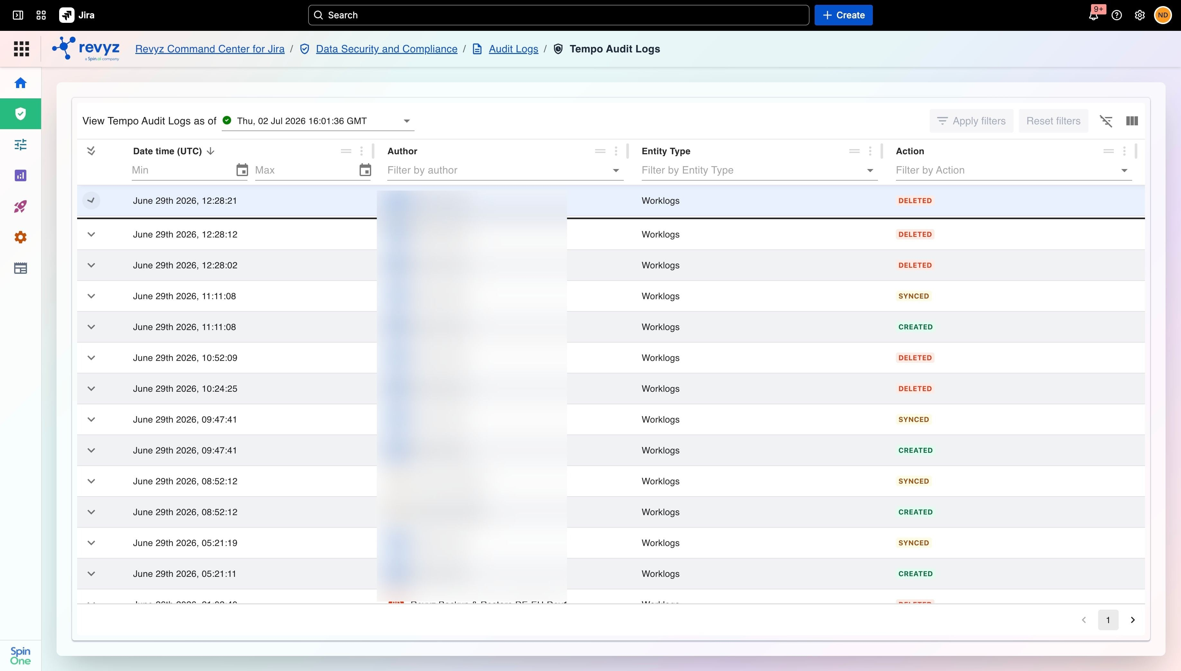Open the Filter by Action dropdown
This screenshot has width=1181, height=671.
coord(1013,171)
